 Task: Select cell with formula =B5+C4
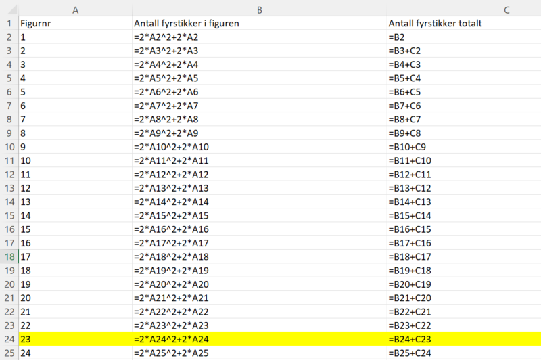(x=464, y=78)
